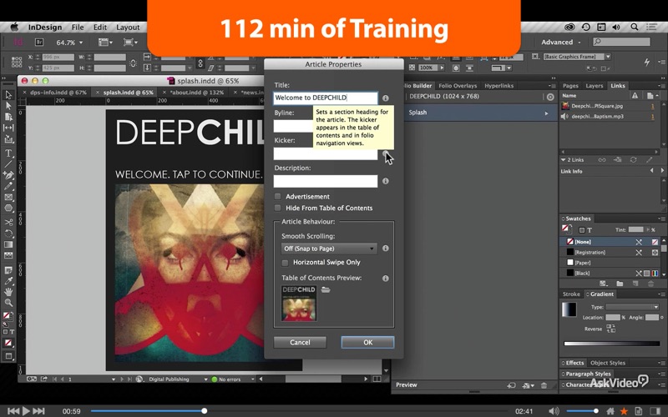Click the video progress slider handle

[205, 411]
